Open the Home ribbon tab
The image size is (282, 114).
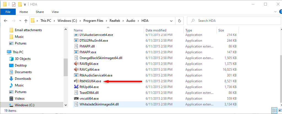[x=24, y=12]
